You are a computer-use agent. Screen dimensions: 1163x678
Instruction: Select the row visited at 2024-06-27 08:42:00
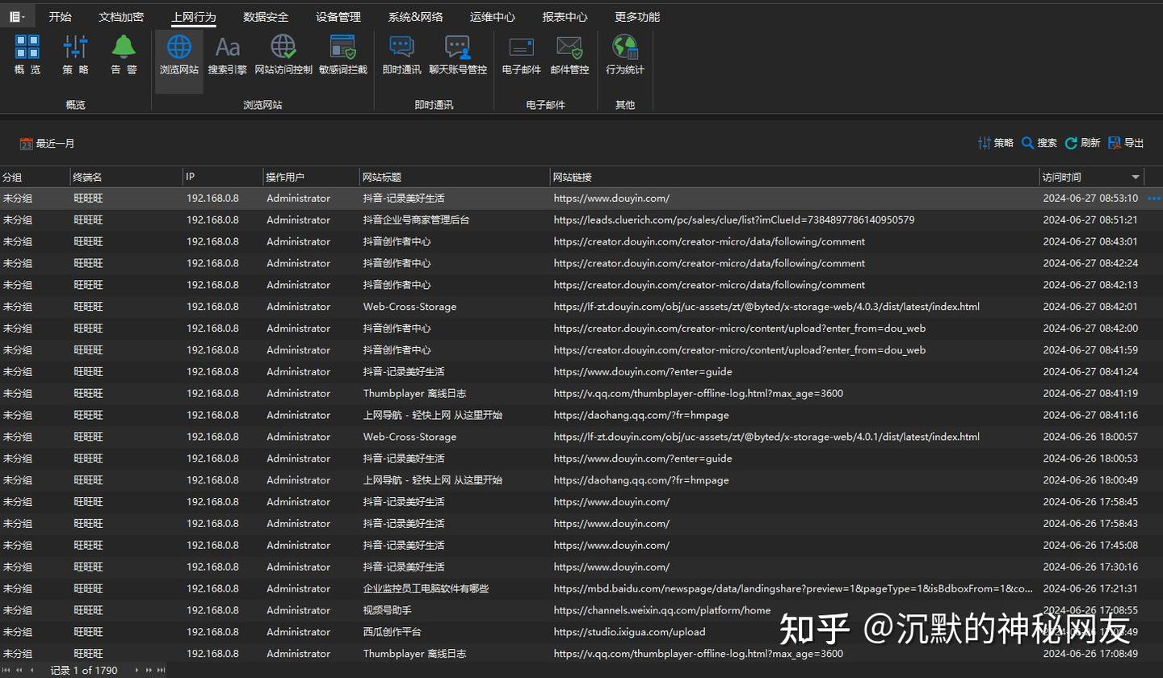point(581,329)
